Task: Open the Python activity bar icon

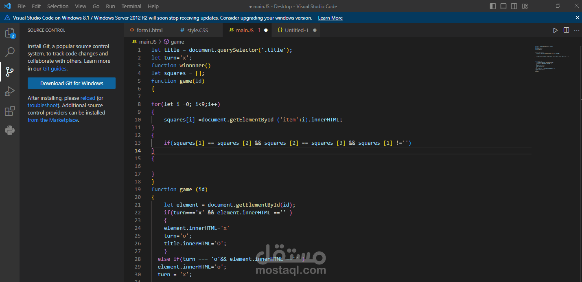Action: [10, 130]
